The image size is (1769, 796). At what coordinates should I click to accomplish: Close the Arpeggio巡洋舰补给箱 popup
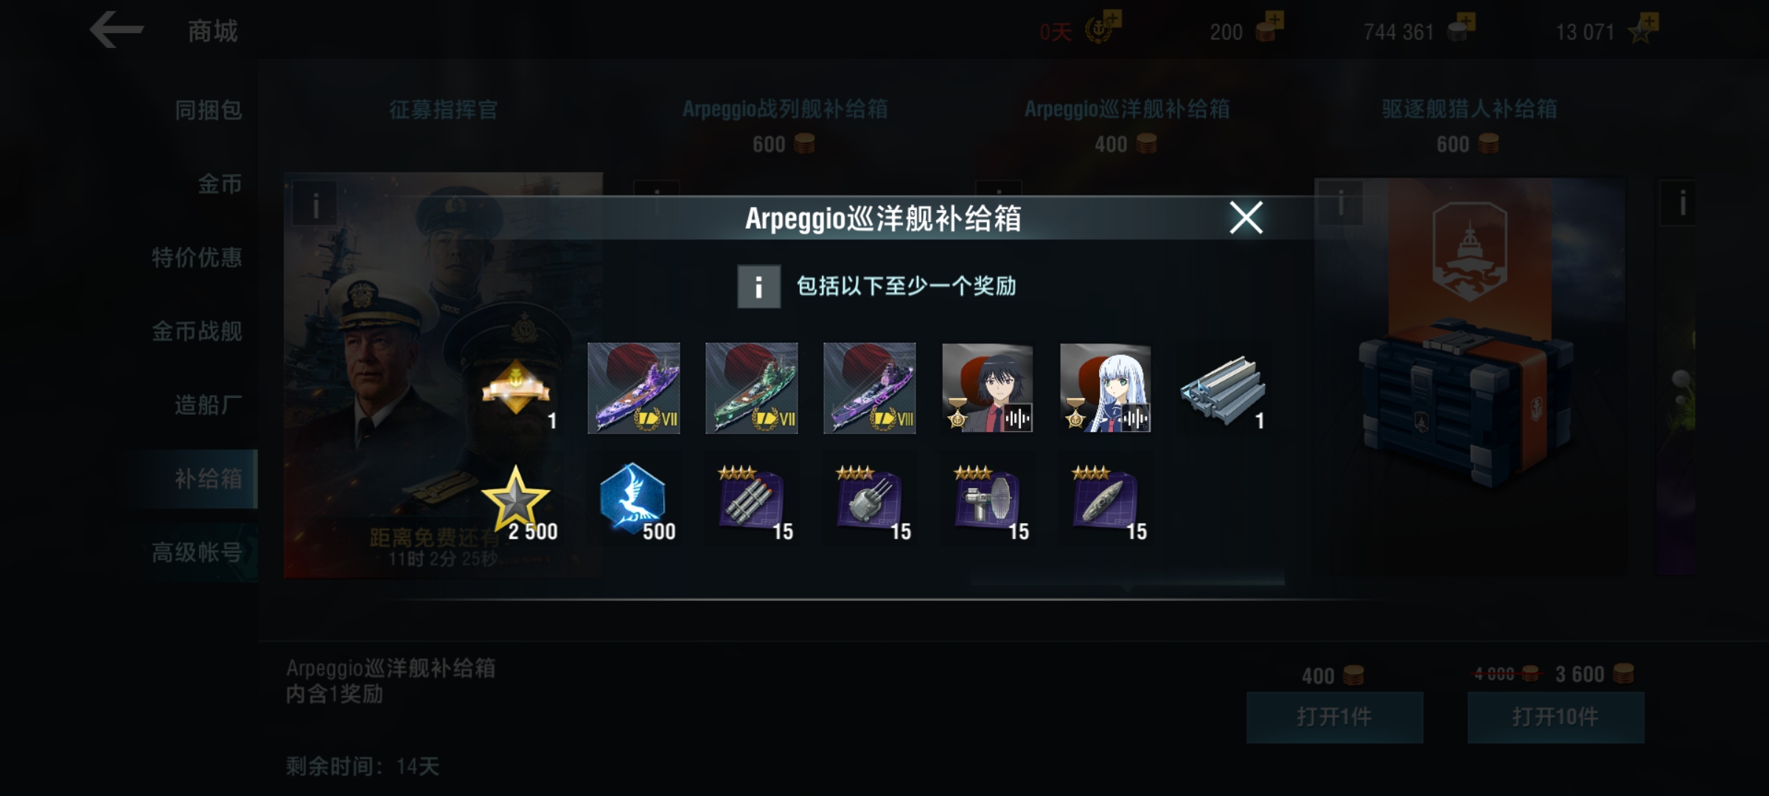tap(1246, 217)
